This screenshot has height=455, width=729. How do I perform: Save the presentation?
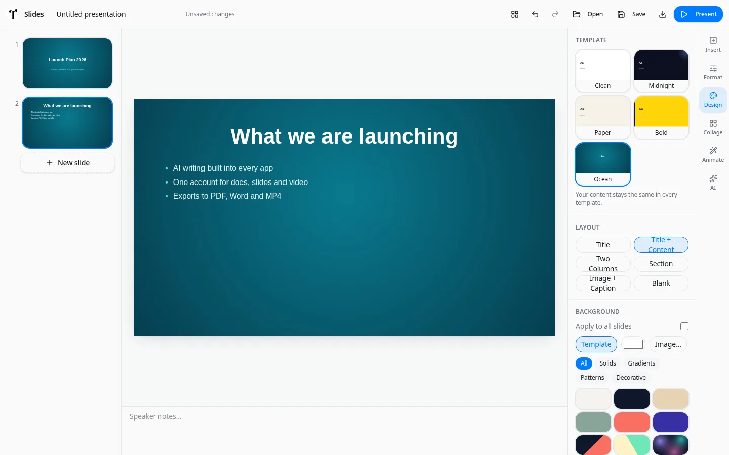click(x=631, y=14)
